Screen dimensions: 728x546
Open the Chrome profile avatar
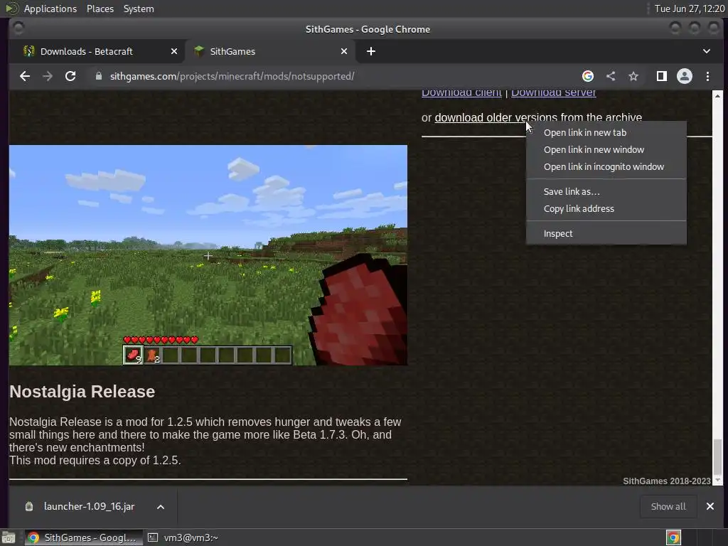click(x=685, y=76)
